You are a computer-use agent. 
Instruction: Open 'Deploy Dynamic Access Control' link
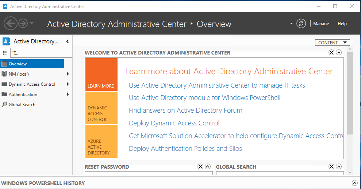[174, 123]
